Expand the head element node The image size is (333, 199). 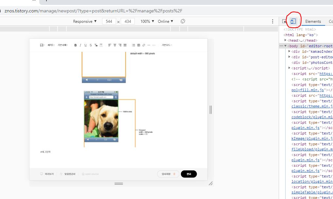pos(286,40)
